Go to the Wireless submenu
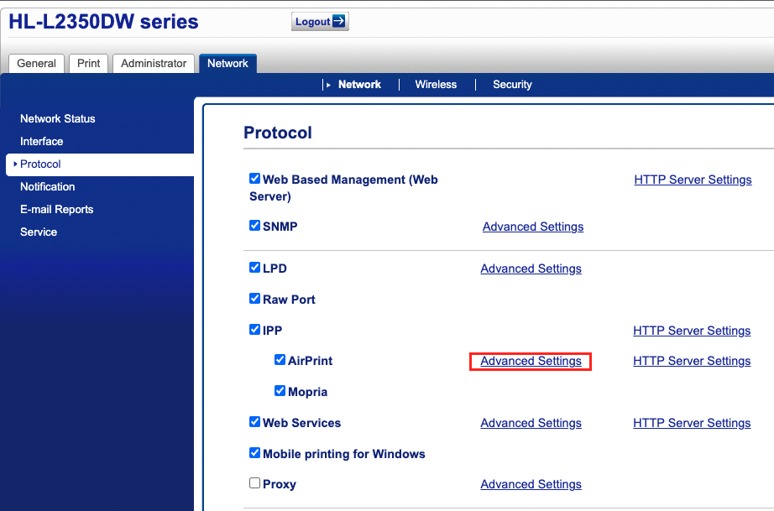 pos(436,85)
